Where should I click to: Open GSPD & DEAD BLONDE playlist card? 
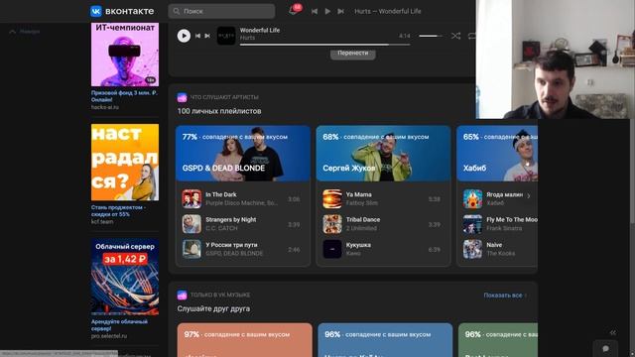[x=243, y=153]
